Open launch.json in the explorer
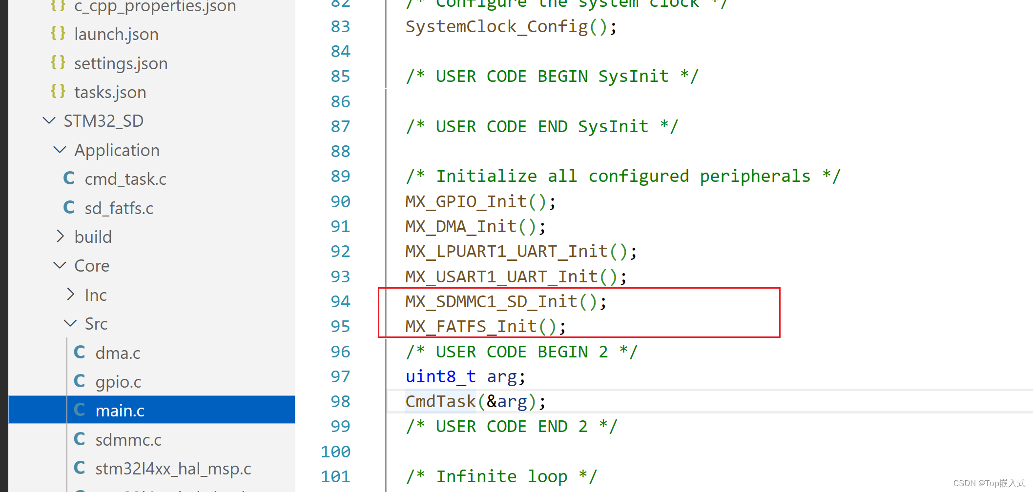Viewport: 1033px width, 492px height. pyautogui.click(x=116, y=34)
